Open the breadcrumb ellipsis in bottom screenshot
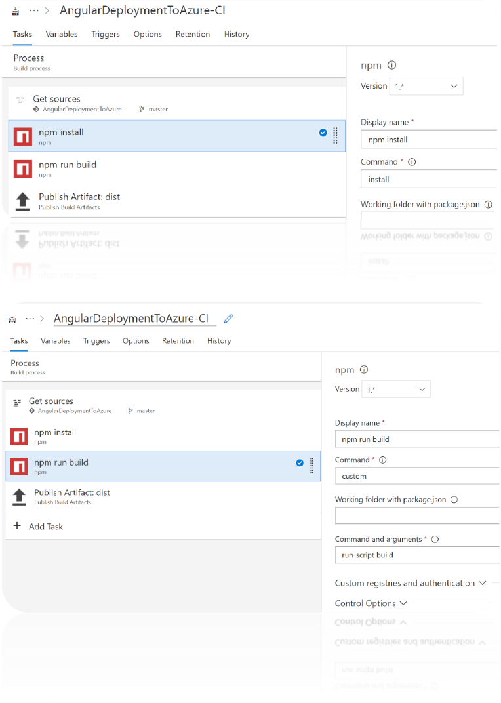 (x=30, y=319)
